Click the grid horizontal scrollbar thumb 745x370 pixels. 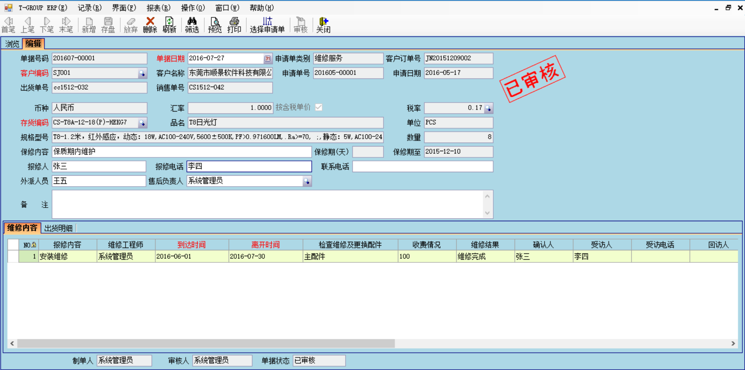point(206,344)
